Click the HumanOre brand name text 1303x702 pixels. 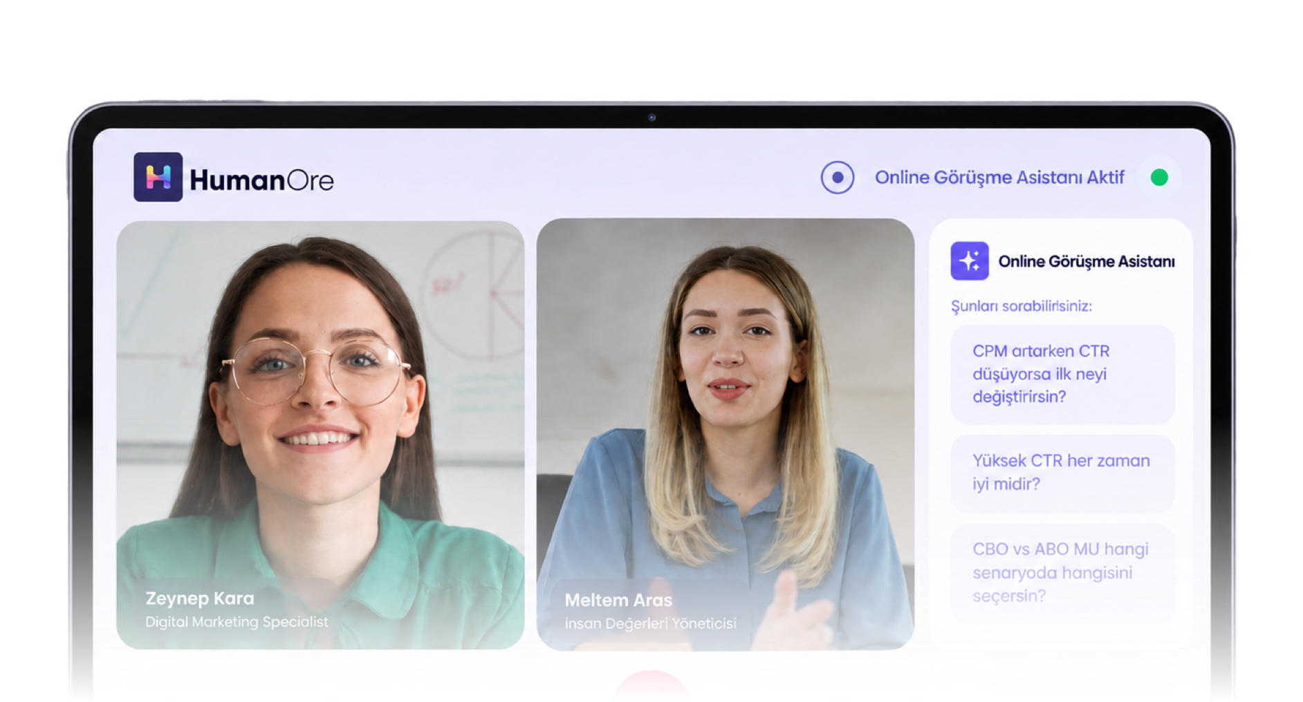click(x=261, y=180)
